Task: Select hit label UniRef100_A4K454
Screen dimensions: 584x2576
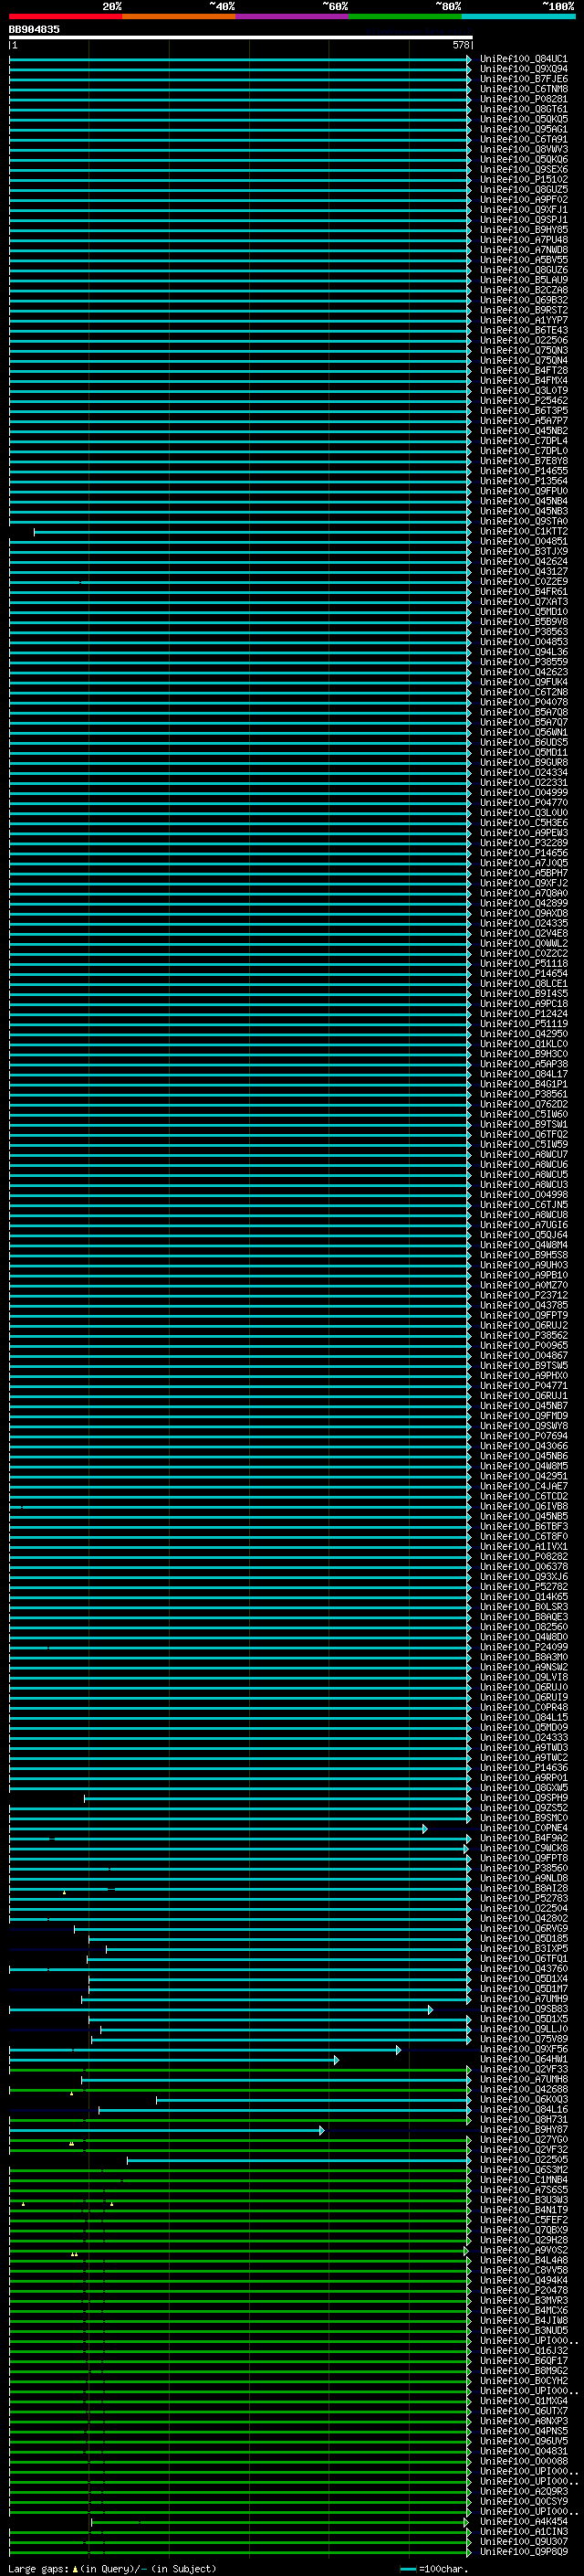Action: click(523, 2521)
